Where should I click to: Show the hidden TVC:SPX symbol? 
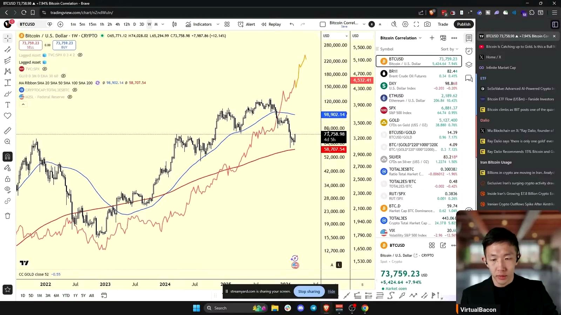pyautogui.click(x=45, y=69)
